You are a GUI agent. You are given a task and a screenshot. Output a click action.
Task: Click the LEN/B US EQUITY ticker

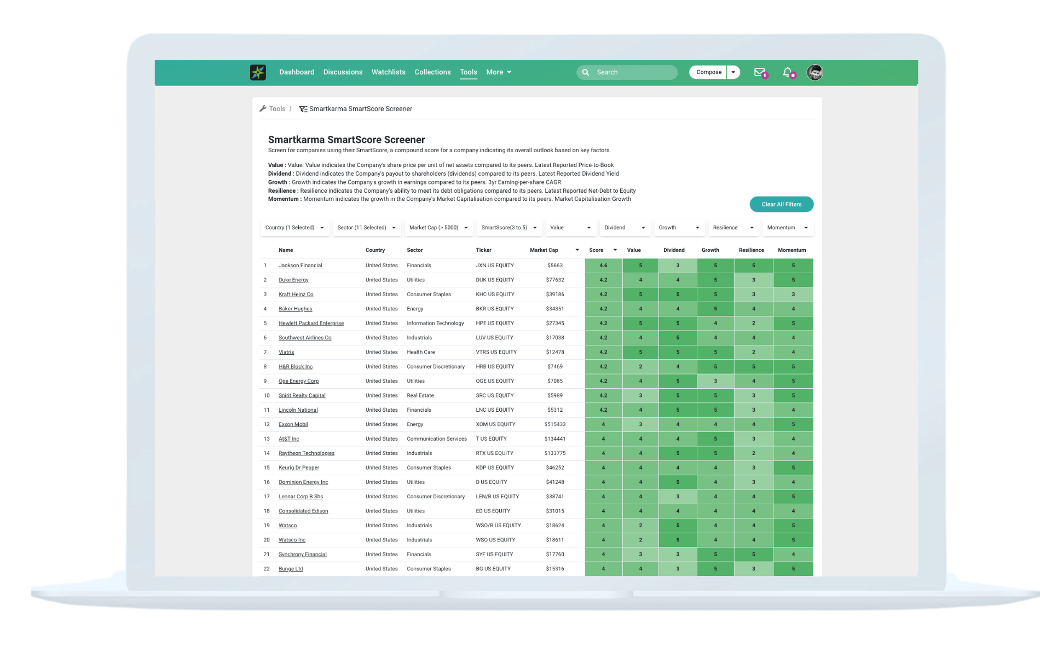pyautogui.click(x=497, y=497)
